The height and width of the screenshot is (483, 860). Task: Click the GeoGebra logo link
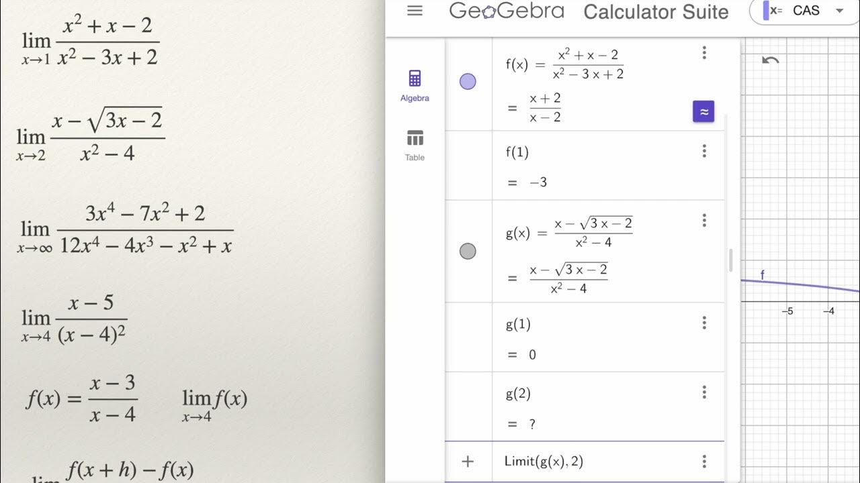pos(507,11)
